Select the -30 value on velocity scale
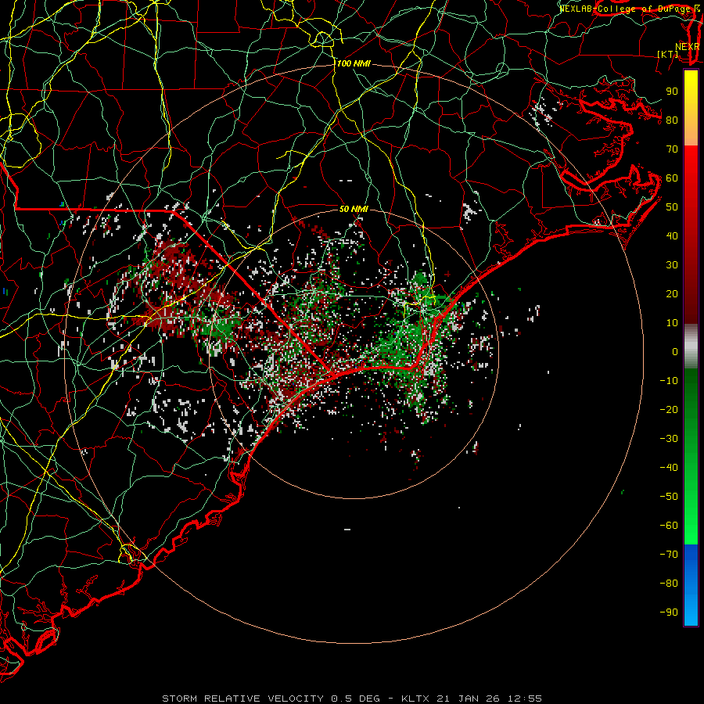This screenshot has height=704, width=704. click(x=669, y=439)
